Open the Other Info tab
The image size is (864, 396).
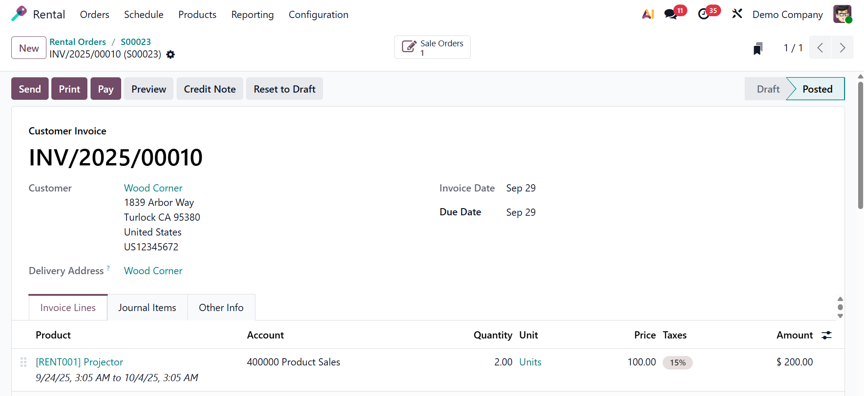[x=221, y=308]
